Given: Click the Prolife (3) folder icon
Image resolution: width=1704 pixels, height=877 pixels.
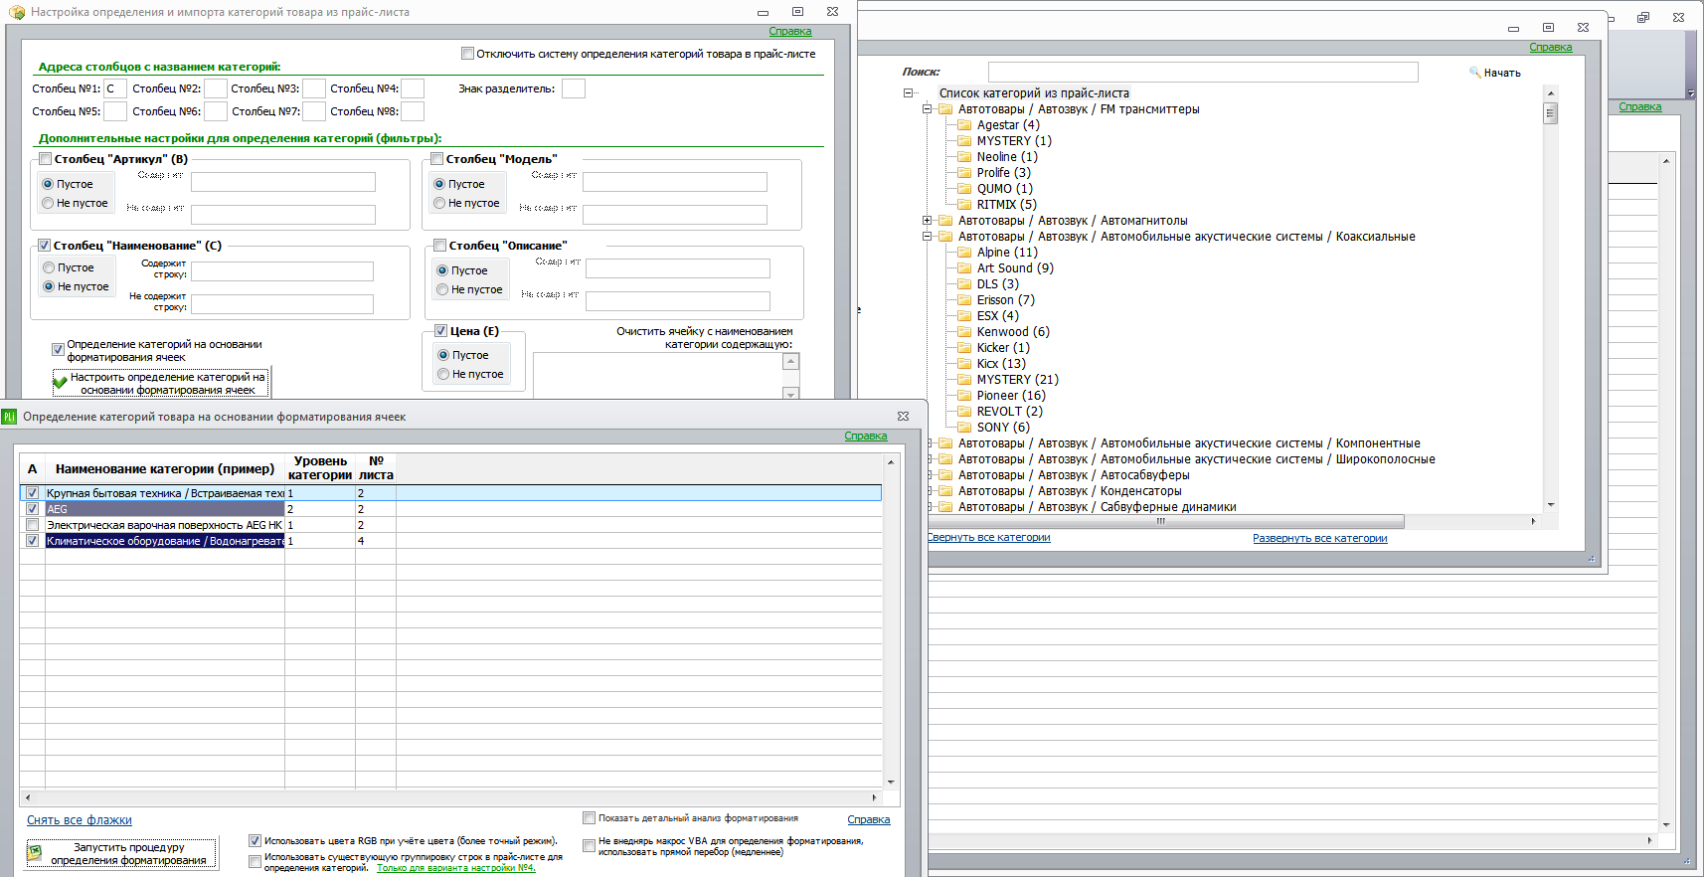Looking at the screenshot, I should [x=964, y=173].
